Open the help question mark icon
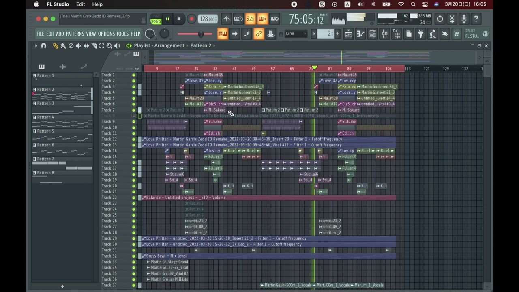The width and height of the screenshot is (519, 292). 476,19
